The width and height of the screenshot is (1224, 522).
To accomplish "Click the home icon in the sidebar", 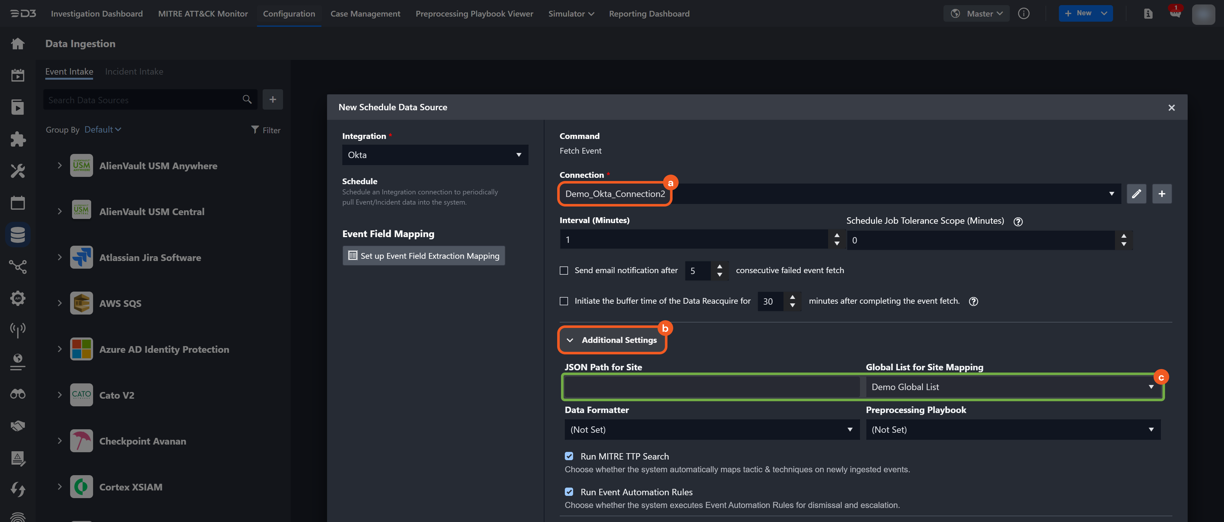I will click(x=18, y=44).
